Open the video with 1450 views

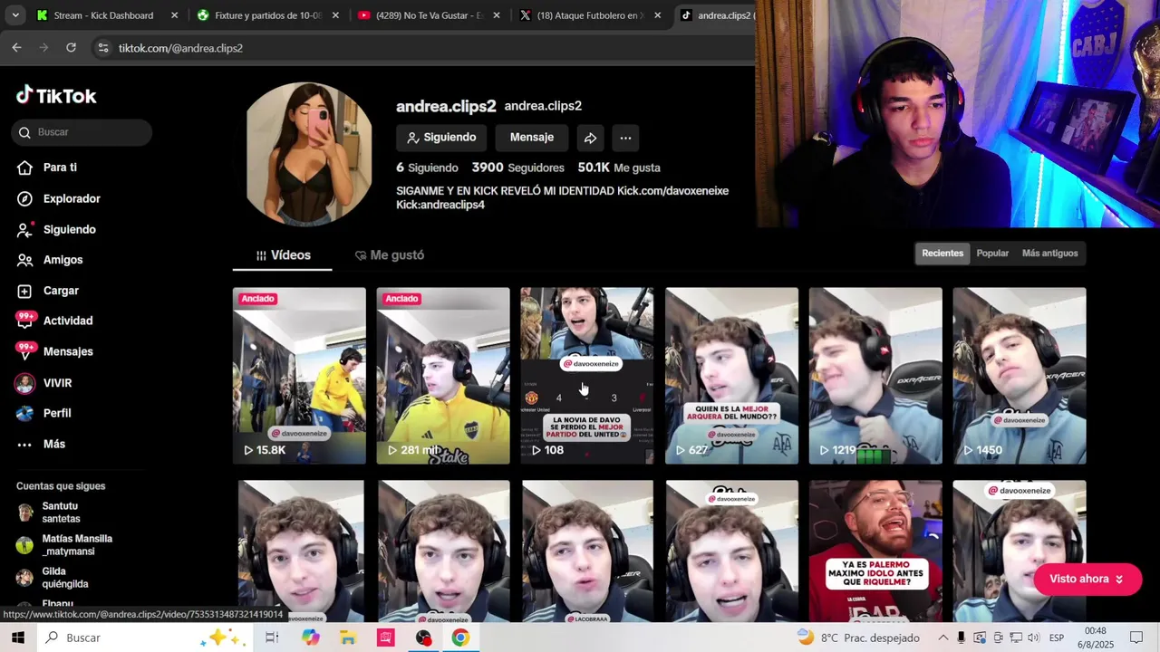coord(1020,376)
